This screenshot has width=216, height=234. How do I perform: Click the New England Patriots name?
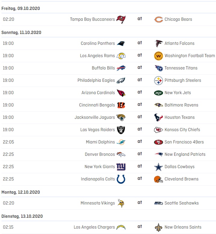pyautogui.click(x=185, y=154)
